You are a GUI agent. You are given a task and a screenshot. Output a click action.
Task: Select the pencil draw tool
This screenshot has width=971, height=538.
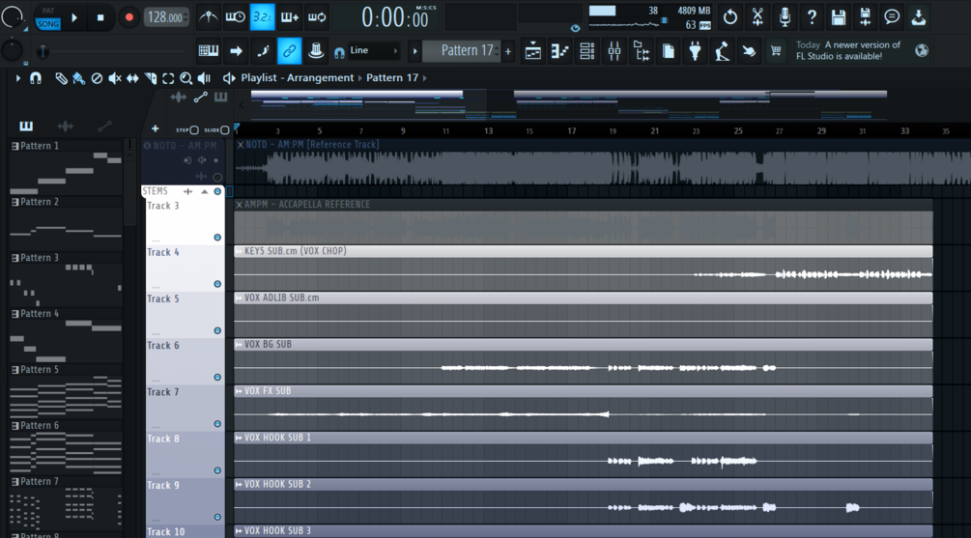click(61, 78)
